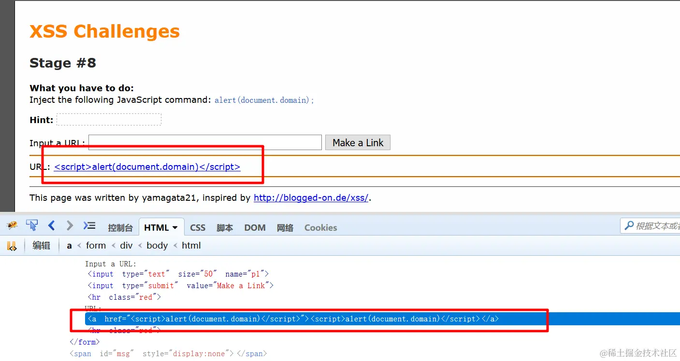Switch to the 网络 network tab

pyautogui.click(x=285, y=228)
